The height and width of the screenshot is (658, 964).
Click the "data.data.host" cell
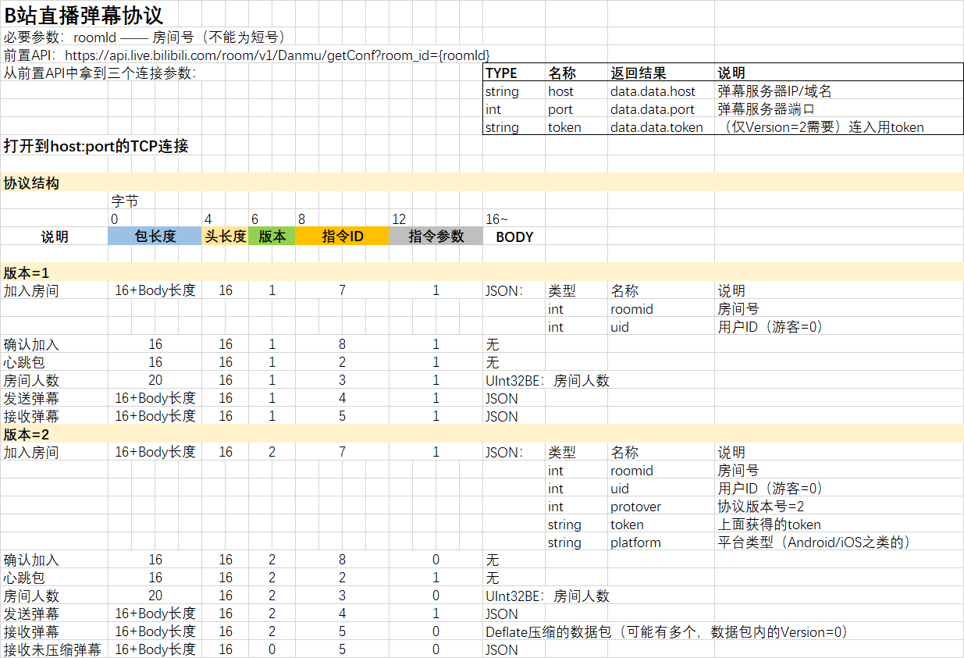(x=653, y=91)
